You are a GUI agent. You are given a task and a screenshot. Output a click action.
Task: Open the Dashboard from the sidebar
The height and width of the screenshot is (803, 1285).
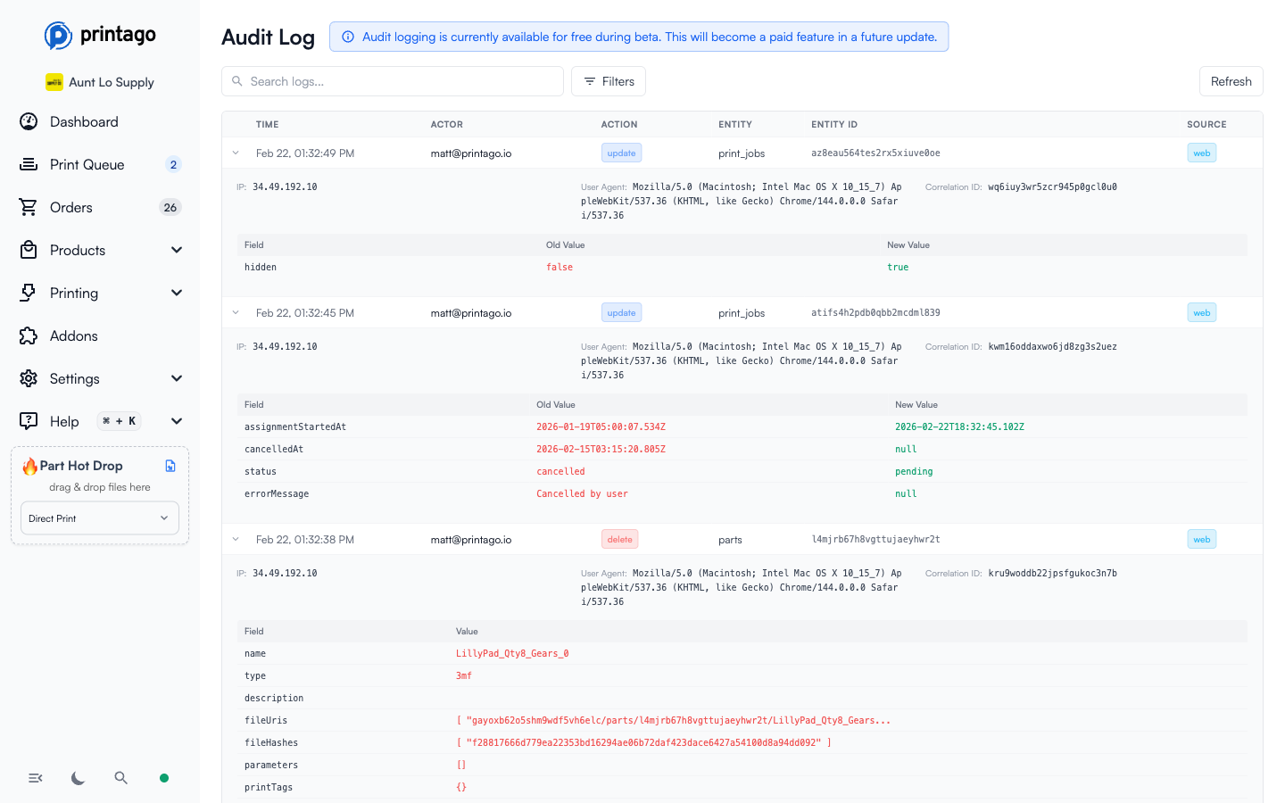[84, 121]
